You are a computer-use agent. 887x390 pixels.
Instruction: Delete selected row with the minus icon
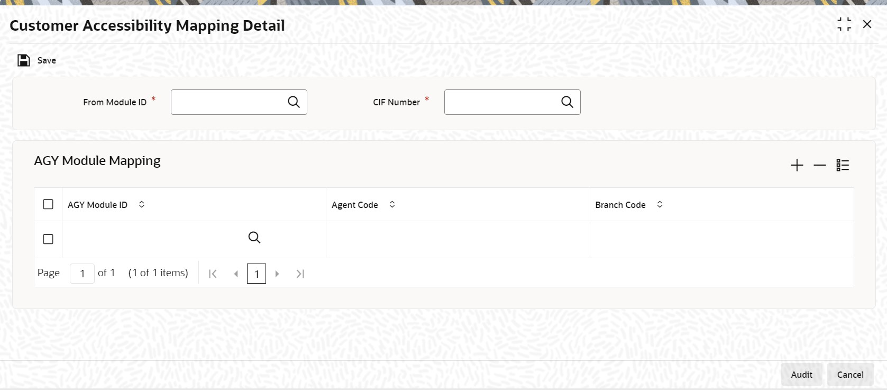click(x=819, y=165)
